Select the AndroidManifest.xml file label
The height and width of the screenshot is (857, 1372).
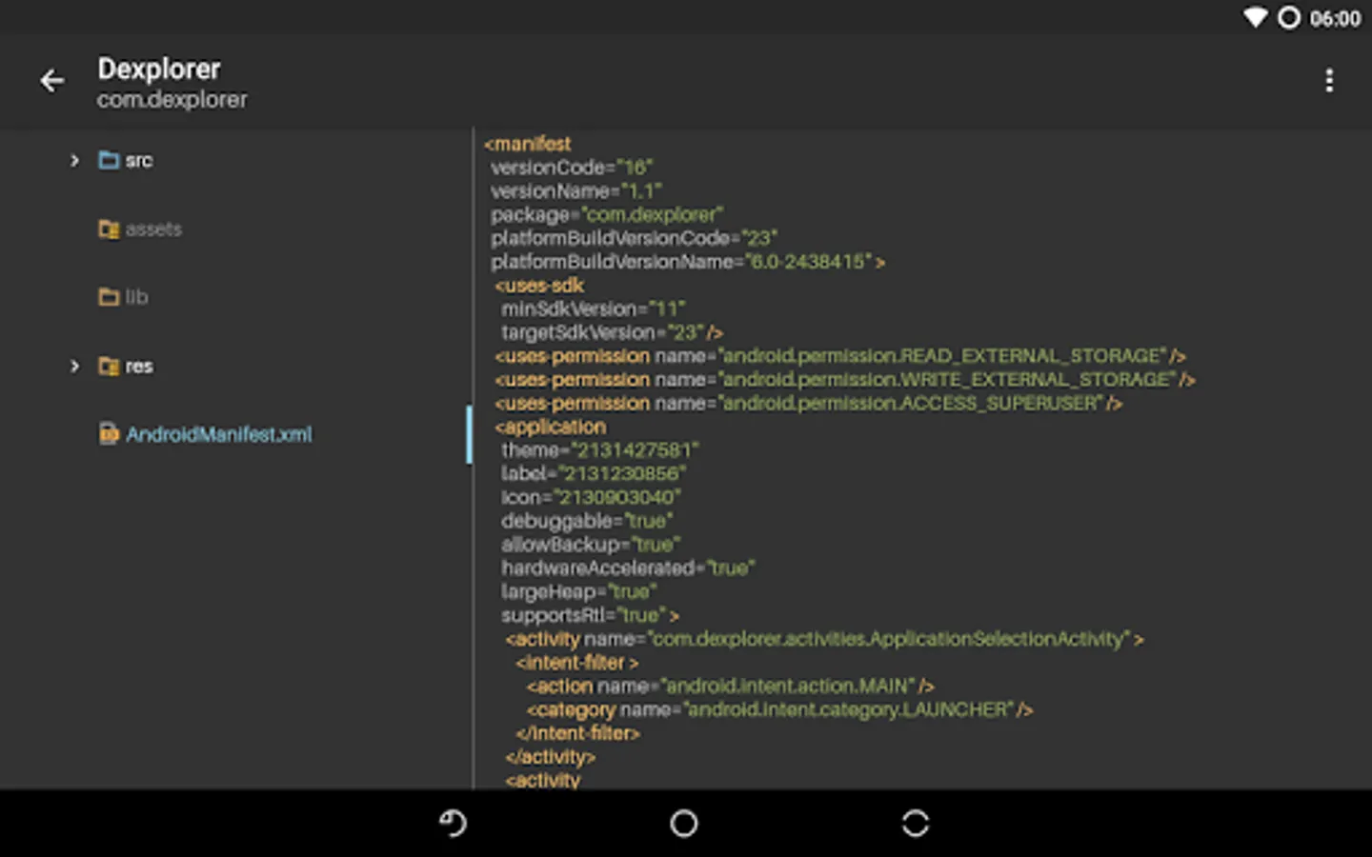click(218, 434)
